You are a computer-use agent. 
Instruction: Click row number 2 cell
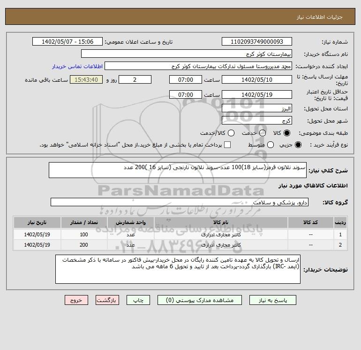coord(340,245)
